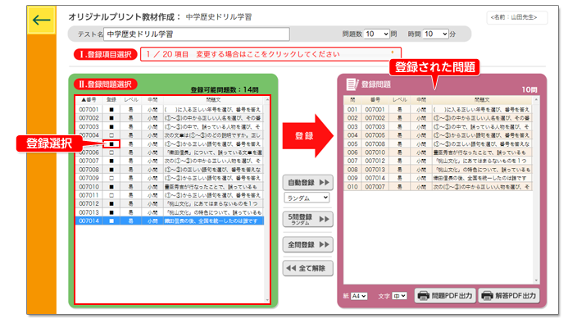Open the 時間 minutes dropdown

coord(435,34)
